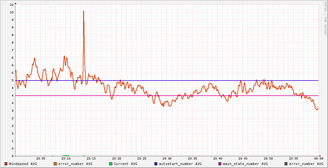Click the orange error_number legend swatch
The width and height of the screenshot is (328, 168).
point(55,164)
